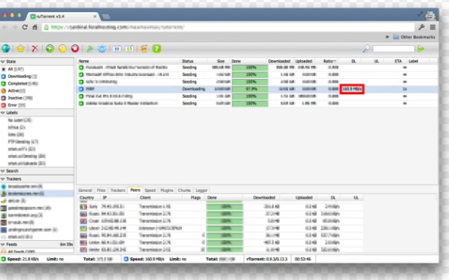The width and height of the screenshot is (449, 280).
Task: Click the Add Torrent globe icon
Action: point(6,48)
